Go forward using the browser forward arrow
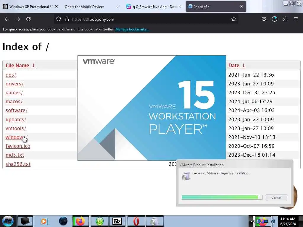Screen dimensions: 303x227 [18, 19]
